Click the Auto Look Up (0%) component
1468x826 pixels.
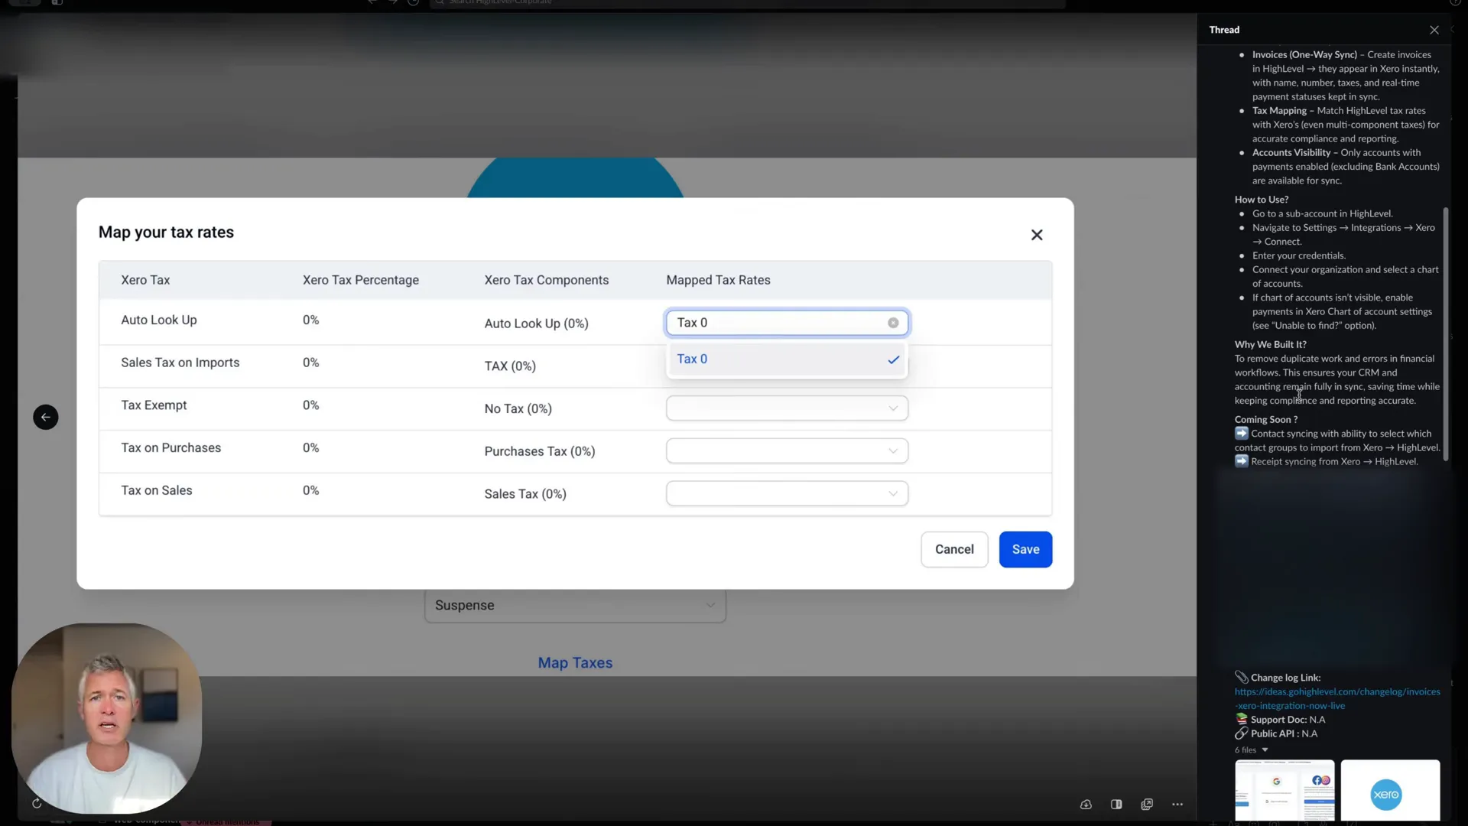click(x=536, y=324)
